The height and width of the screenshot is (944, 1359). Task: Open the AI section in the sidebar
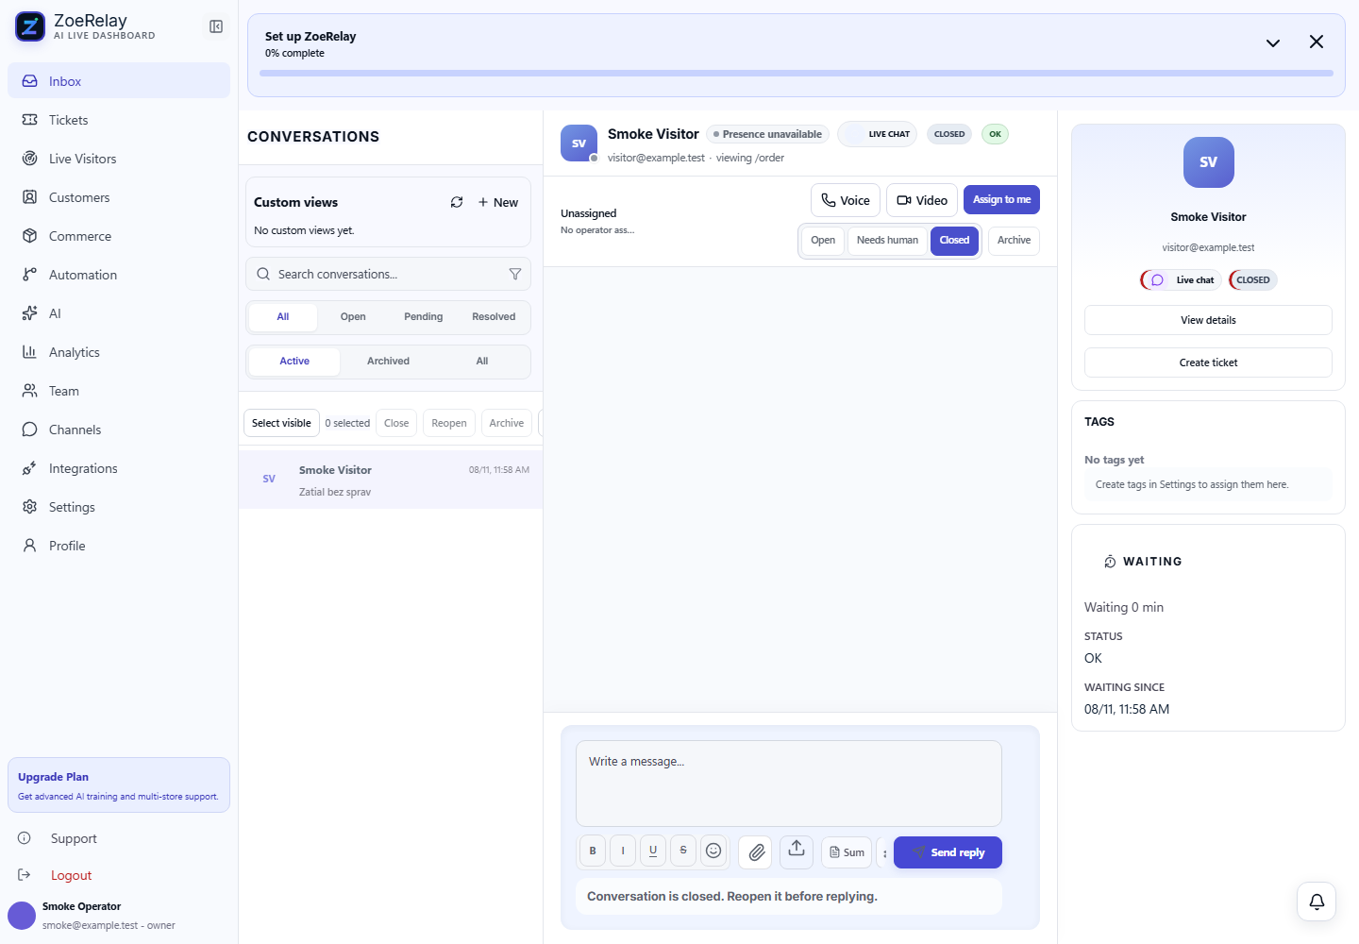pyautogui.click(x=119, y=313)
